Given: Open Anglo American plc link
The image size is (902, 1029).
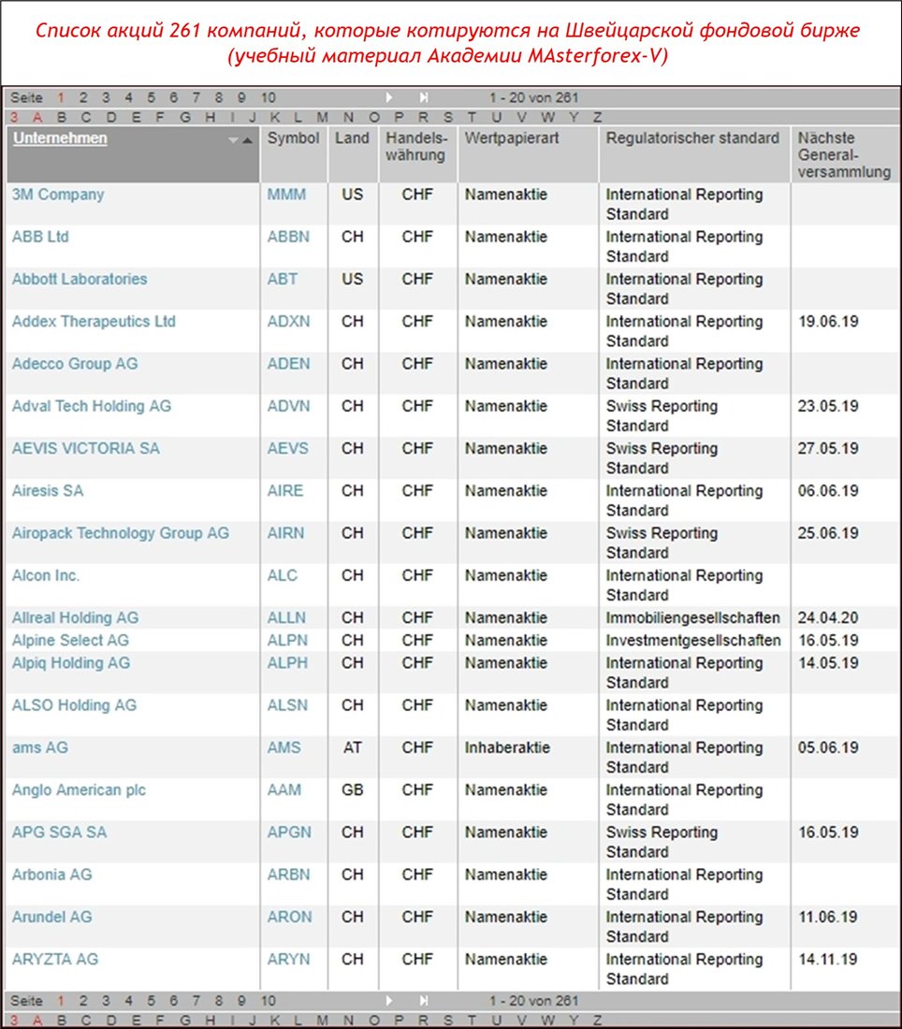Looking at the screenshot, I should point(79,790).
